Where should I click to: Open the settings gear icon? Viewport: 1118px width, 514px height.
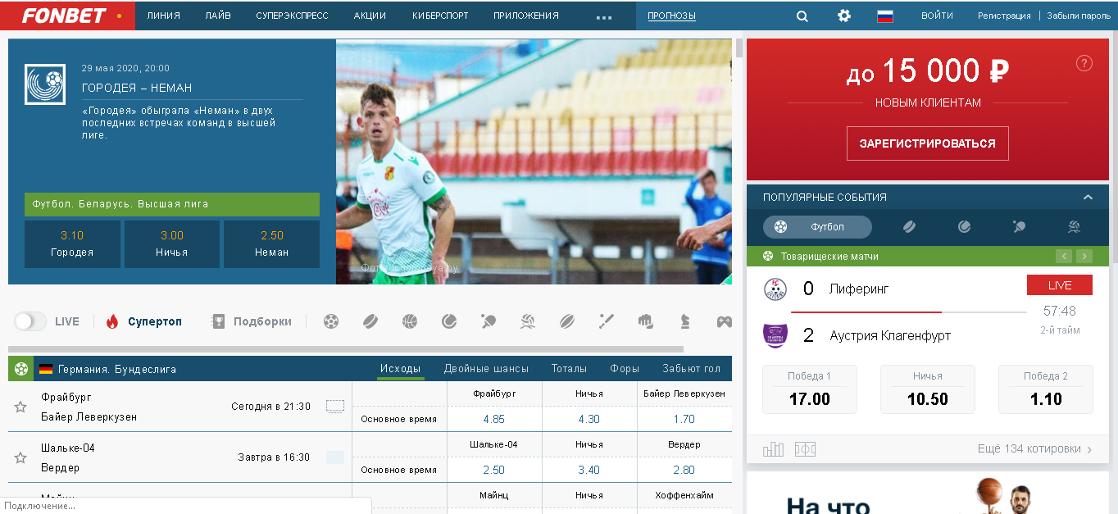[x=843, y=16]
